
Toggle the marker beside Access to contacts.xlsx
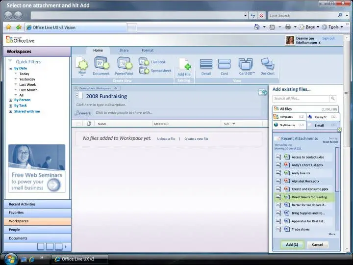[278, 157]
